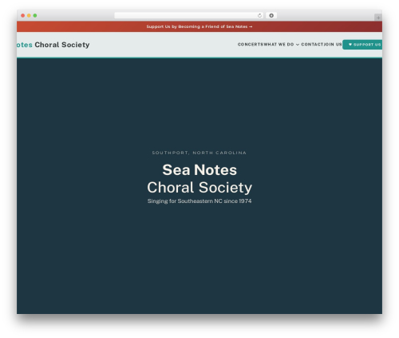Expand the What We Do dropdown chevron
The height and width of the screenshot is (338, 399).
[x=298, y=45]
